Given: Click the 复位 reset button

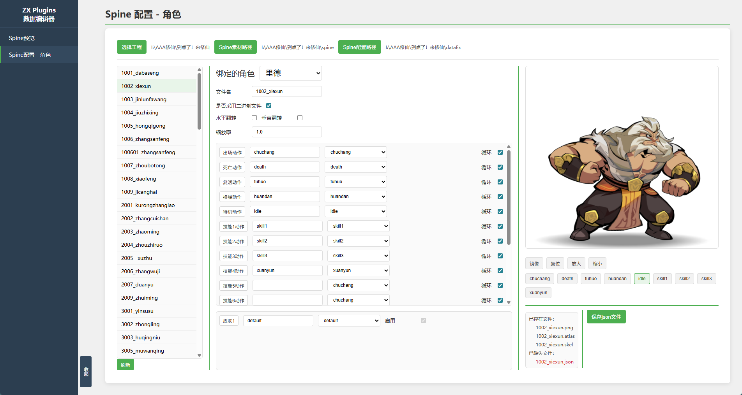Looking at the screenshot, I should pos(555,263).
